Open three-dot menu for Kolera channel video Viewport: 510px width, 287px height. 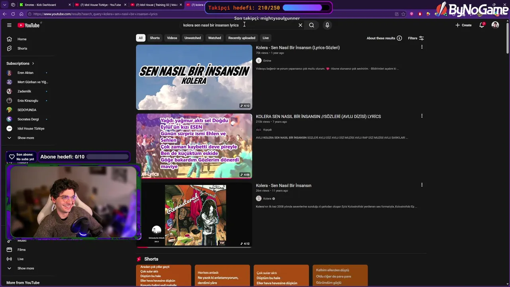pyautogui.click(x=422, y=185)
